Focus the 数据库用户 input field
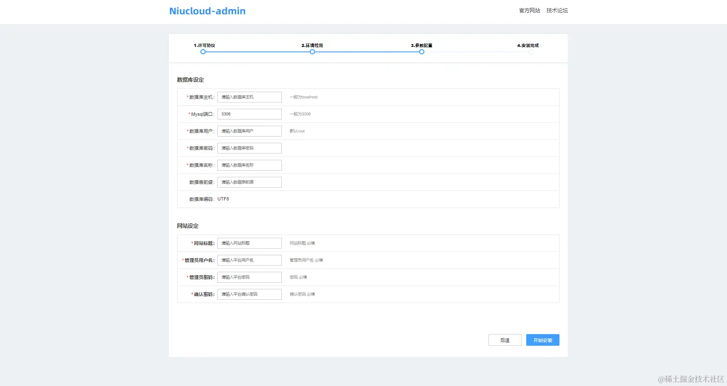 (x=249, y=131)
